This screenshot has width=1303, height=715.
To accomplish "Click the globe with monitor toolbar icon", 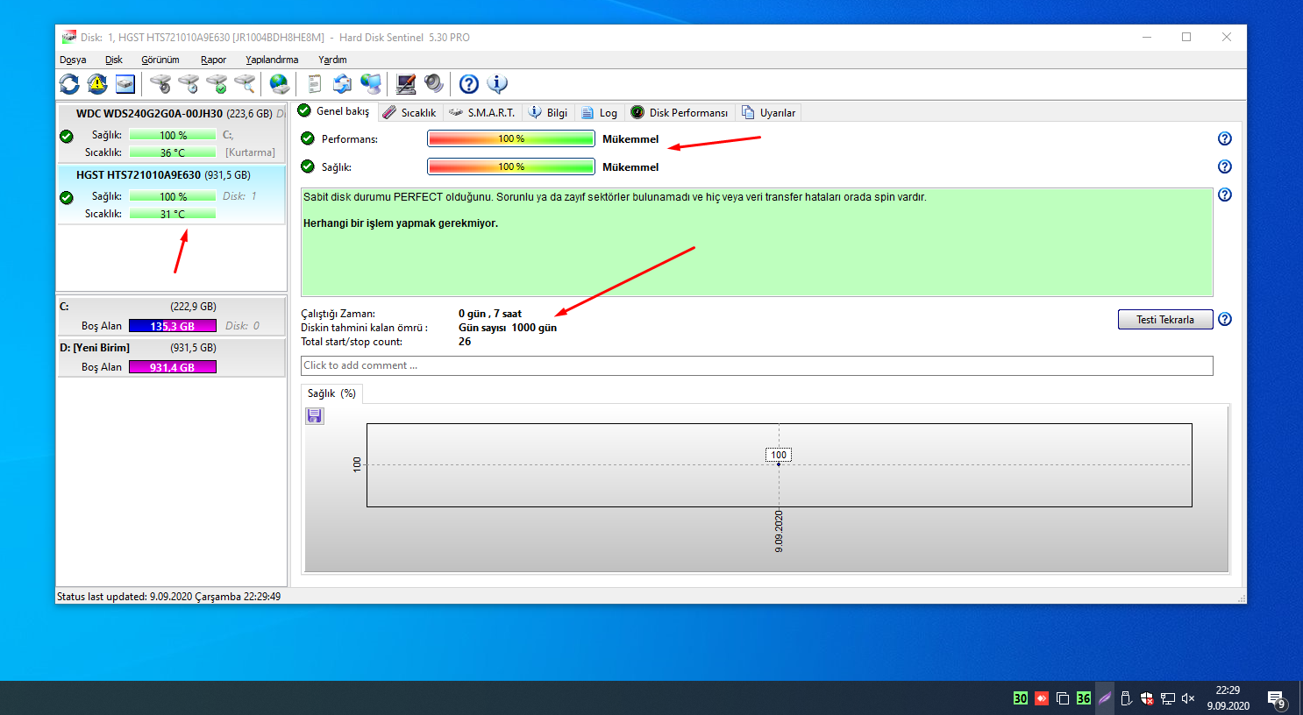I will 371,84.
